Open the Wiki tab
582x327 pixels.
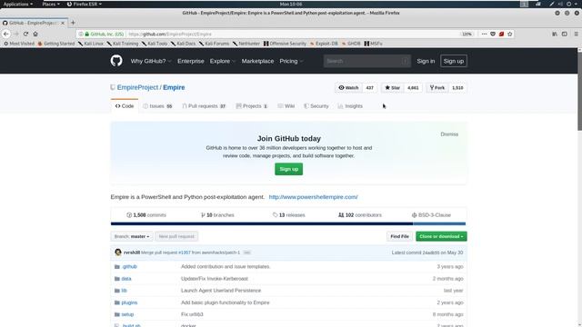click(x=286, y=106)
